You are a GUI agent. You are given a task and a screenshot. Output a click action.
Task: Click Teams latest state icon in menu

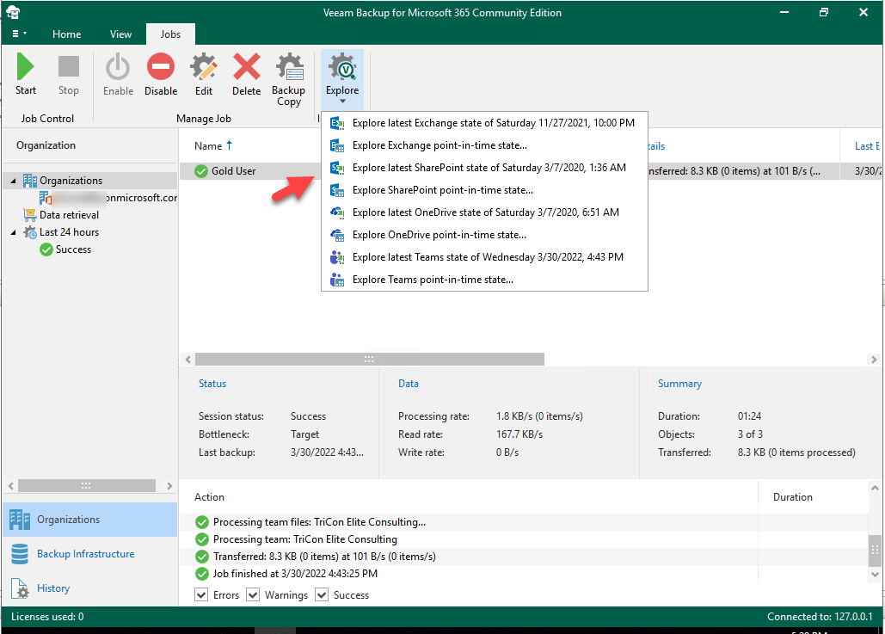337,257
